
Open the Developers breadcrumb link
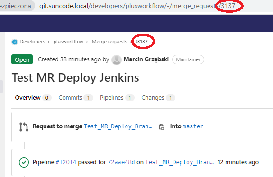[32, 42]
